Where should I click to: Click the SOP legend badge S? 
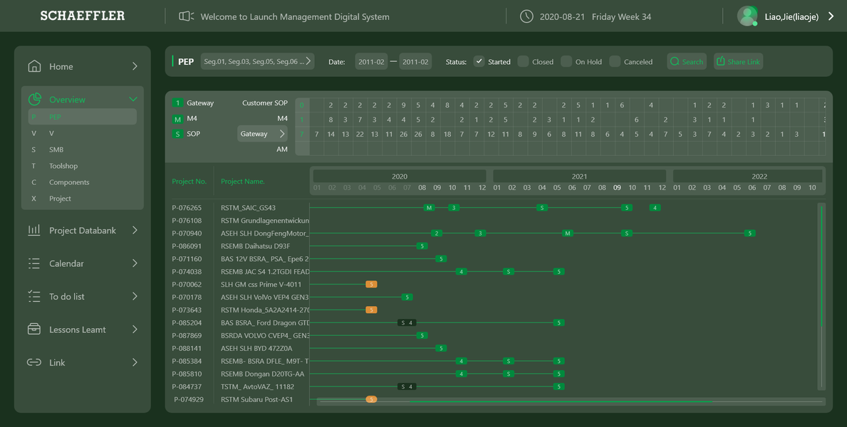click(177, 134)
